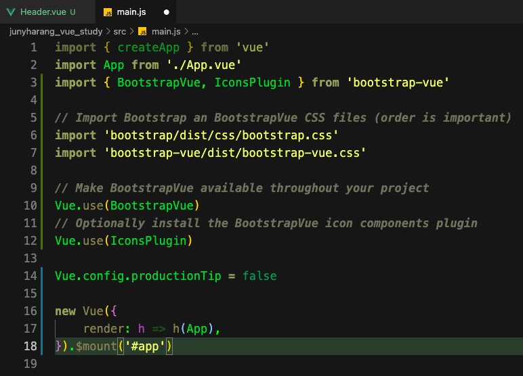523x376 pixels.
Task: Click 'bootstrap-vue' string on line 3
Action: click(398, 83)
